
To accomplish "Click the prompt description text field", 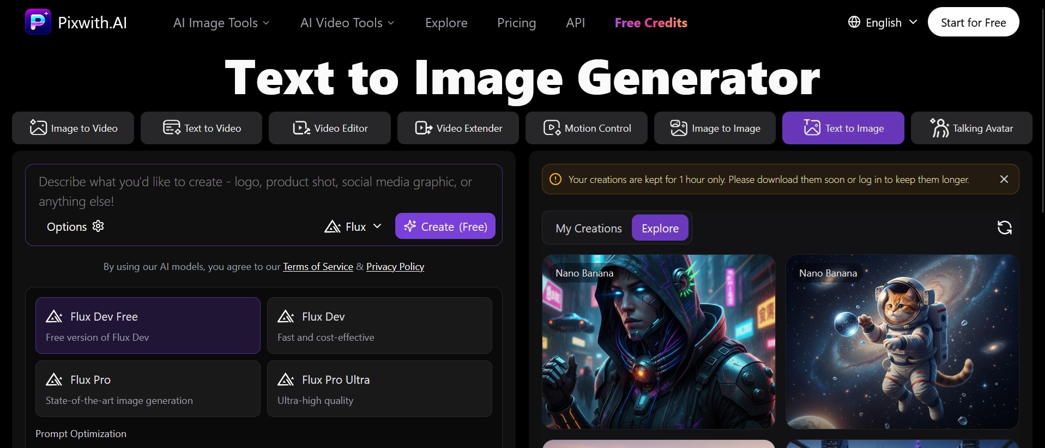I will tap(264, 192).
